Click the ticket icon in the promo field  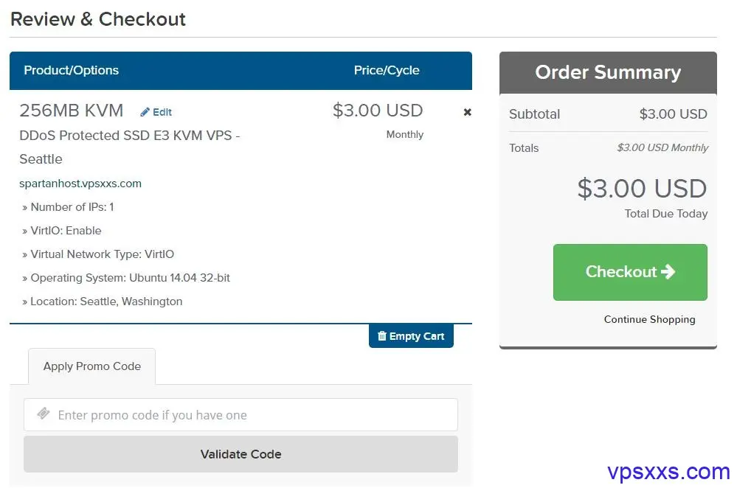pyautogui.click(x=43, y=414)
